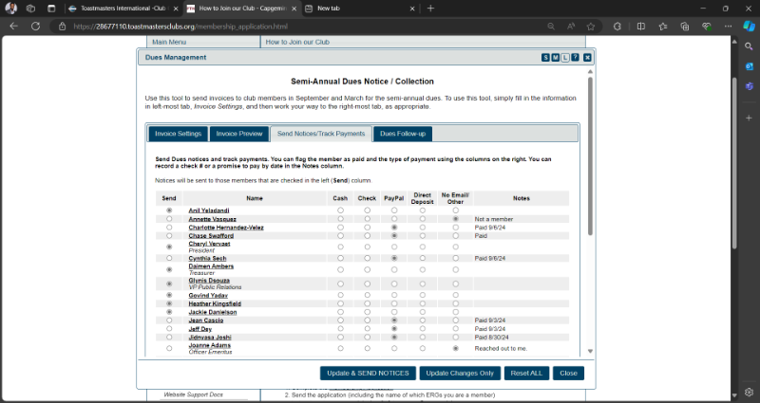Click the Update & SEND NOTICES button
760x403 pixels.
(x=367, y=373)
